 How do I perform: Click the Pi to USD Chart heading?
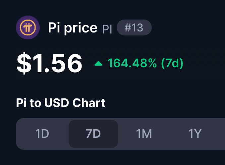[61, 103]
